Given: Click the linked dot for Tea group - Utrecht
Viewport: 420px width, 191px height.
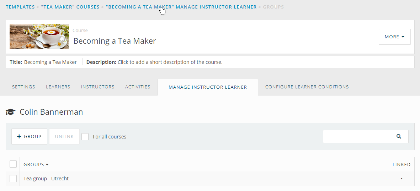Looking at the screenshot, I should pyautogui.click(x=402, y=179).
